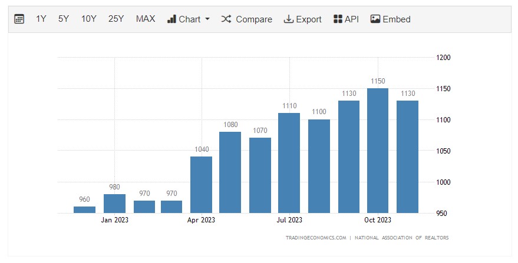518x263 pixels.
Task: Show the 25Y time range
Action: tap(116, 19)
